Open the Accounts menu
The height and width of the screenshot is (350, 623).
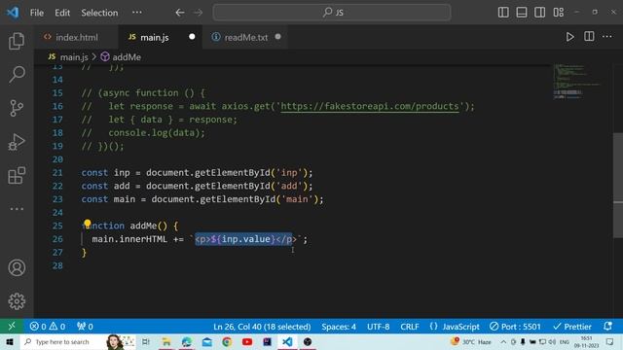(x=17, y=268)
